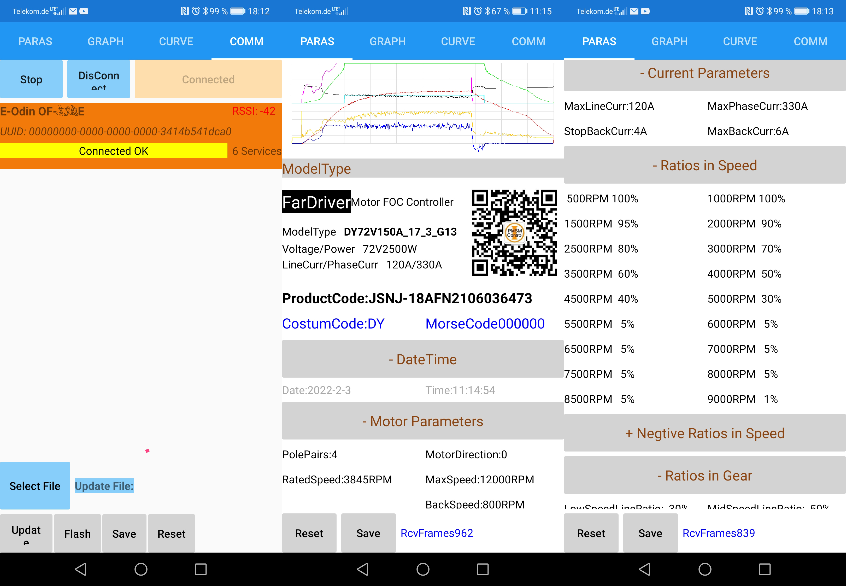Expand Negtive Ratios in Speed section

(704, 433)
